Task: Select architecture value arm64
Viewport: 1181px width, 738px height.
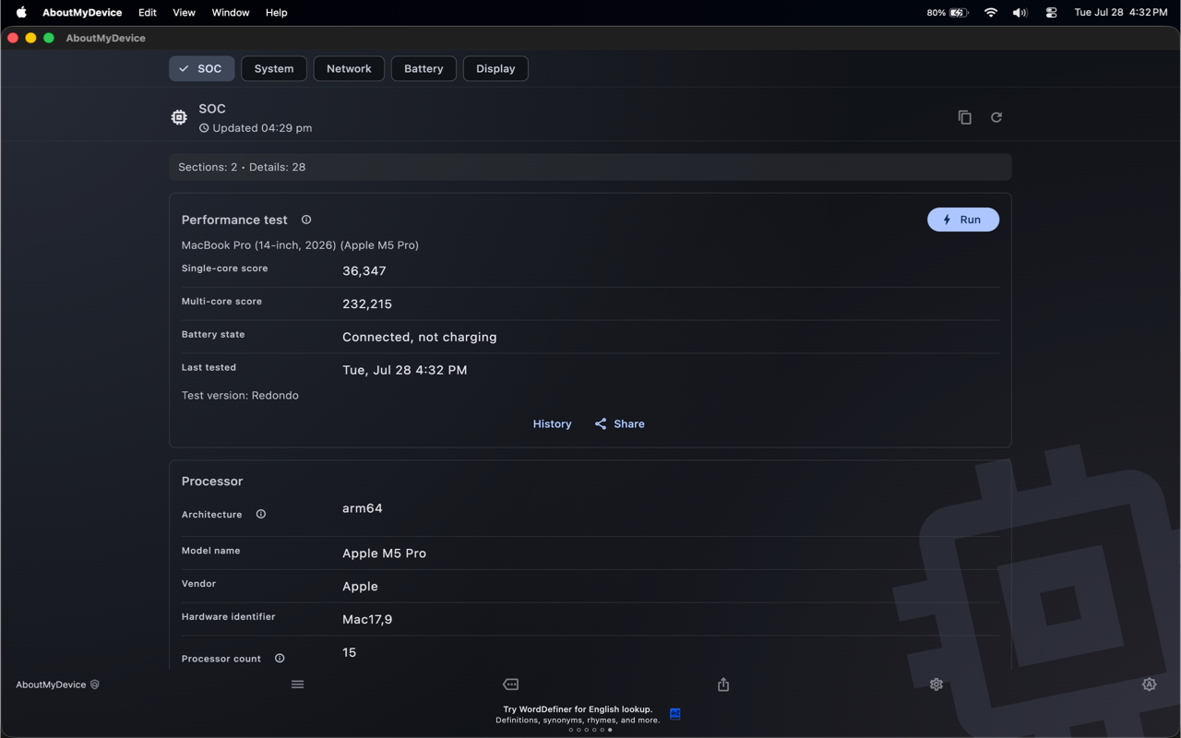Action: 363,508
